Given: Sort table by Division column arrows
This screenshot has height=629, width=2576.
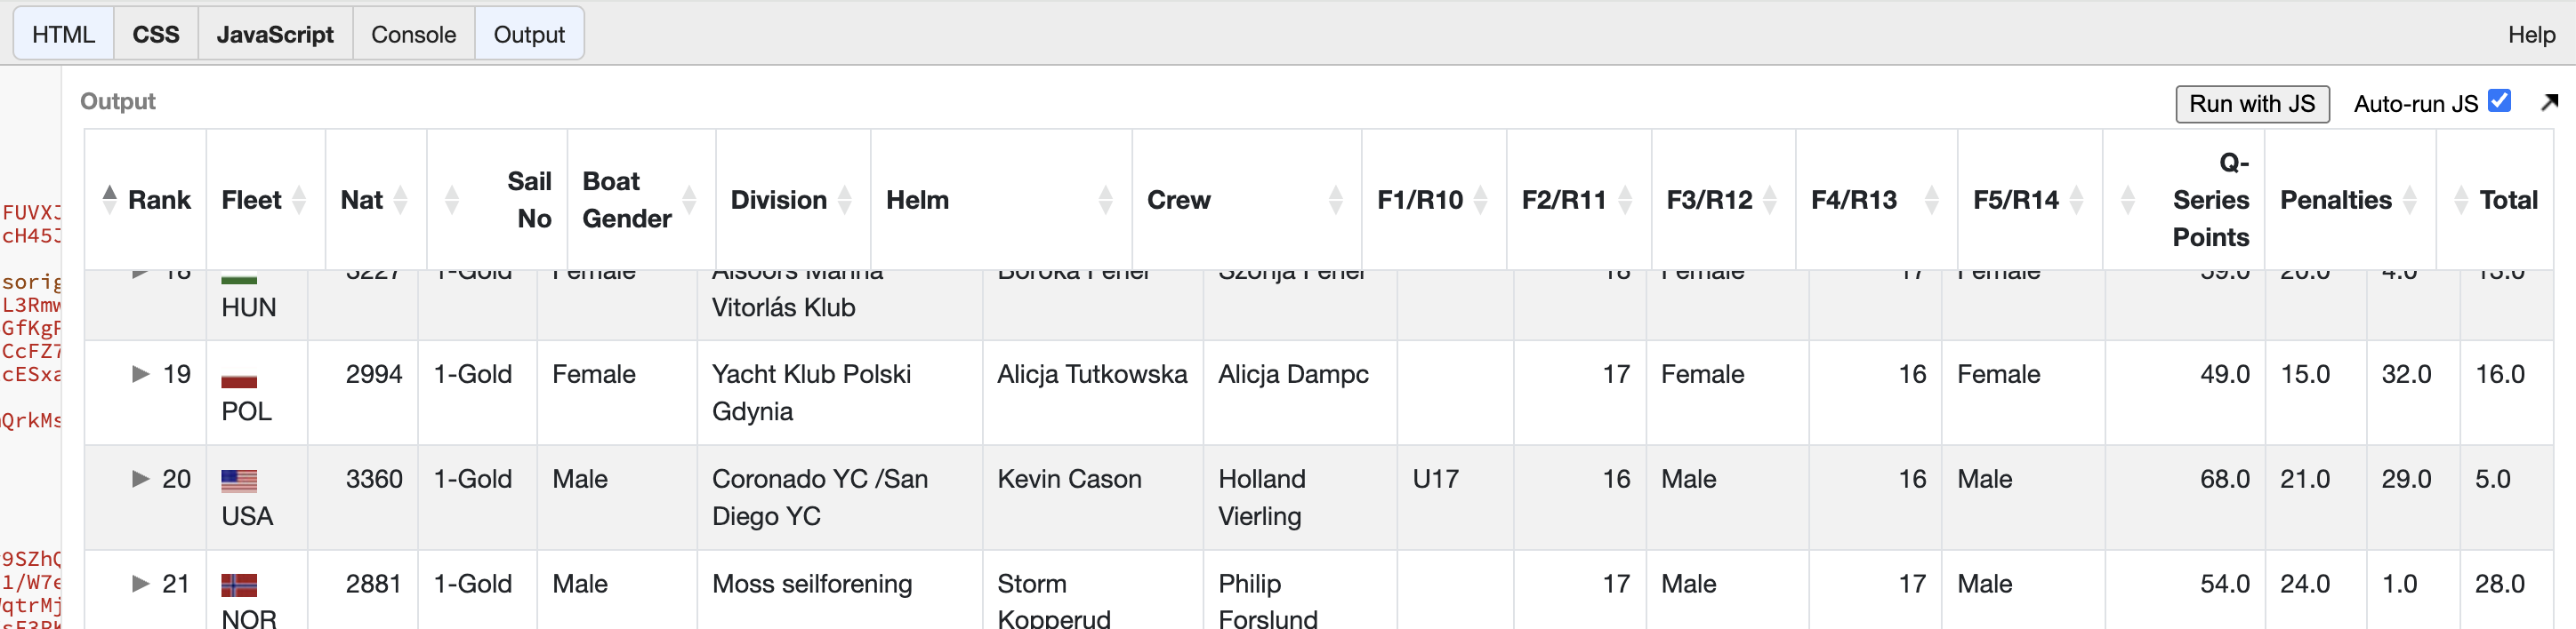Looking at the screenshot, I should (845, 200).
